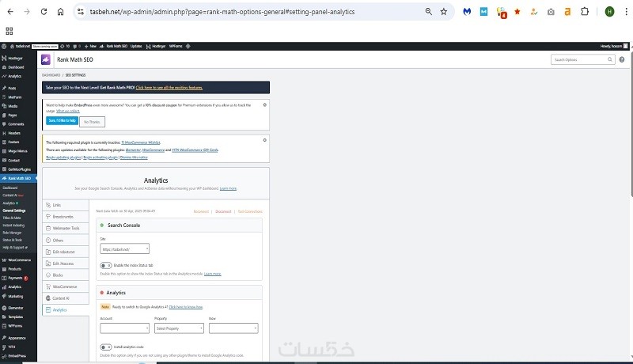Viewport: 633px width, 364px height.
Task: Open the browser extensions puzzle icon
Action: click(585, 12)
